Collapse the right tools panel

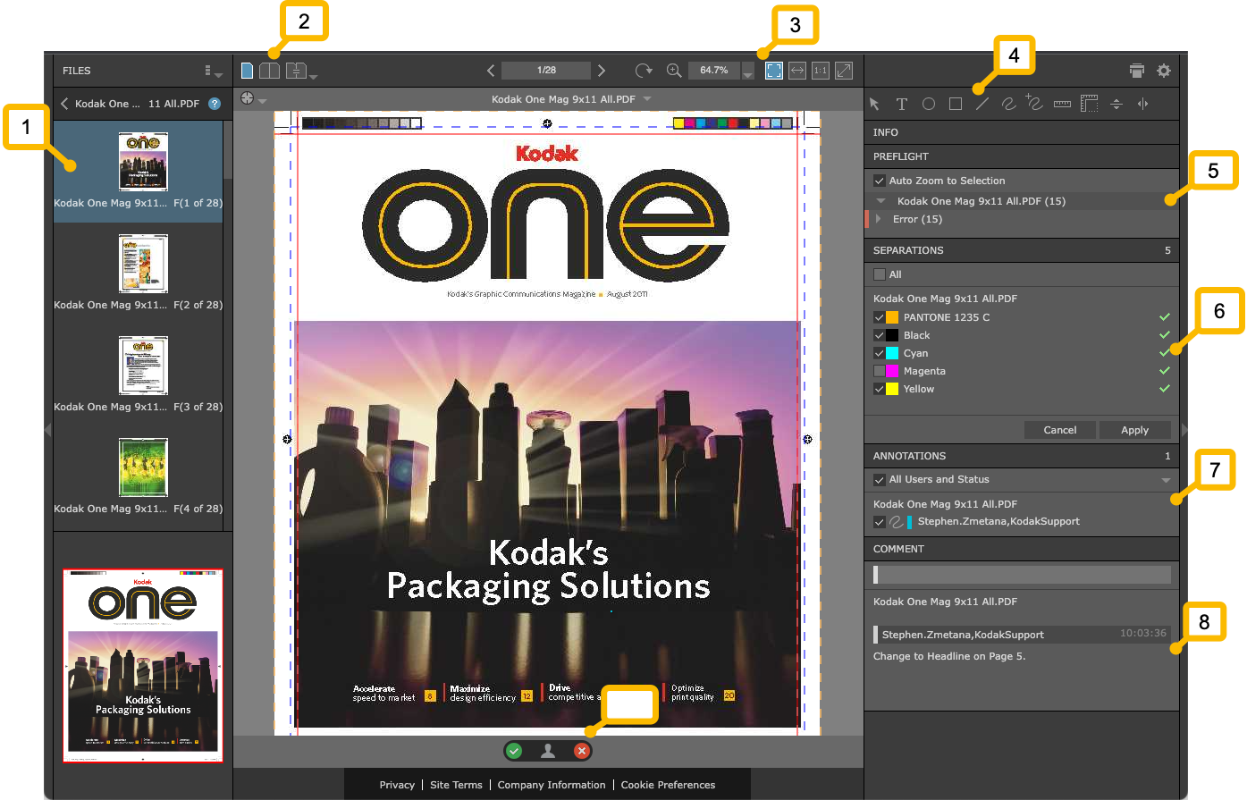[1184, 430]
